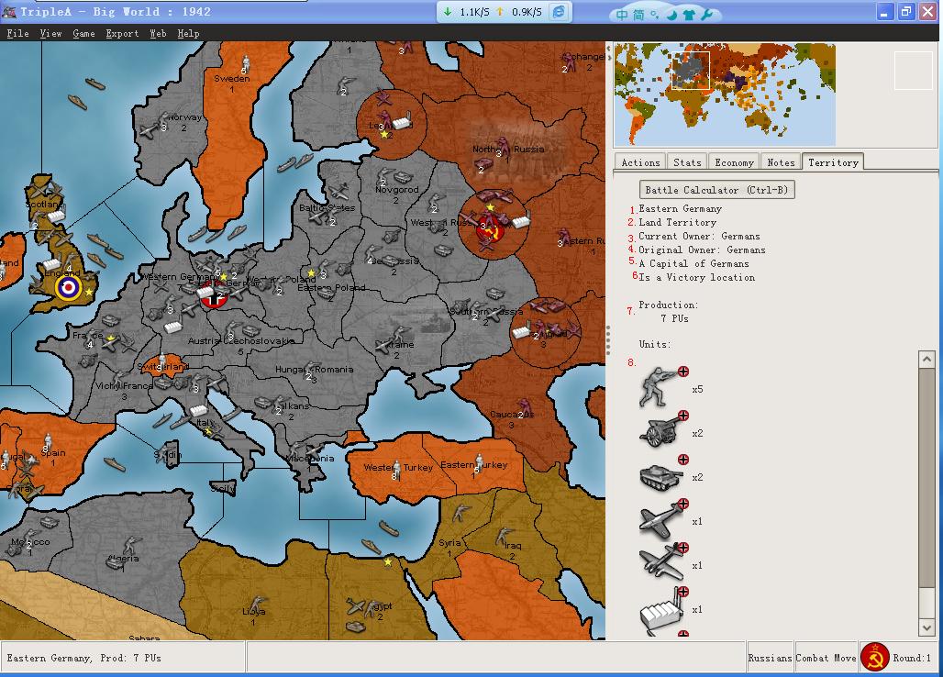Select the bomber plane icon in the Units list
This screenshot has height=677, width=943.
click(x=660, y=564)
